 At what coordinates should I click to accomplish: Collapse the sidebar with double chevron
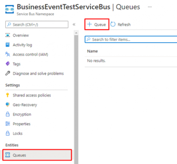[x=74, y=24]
